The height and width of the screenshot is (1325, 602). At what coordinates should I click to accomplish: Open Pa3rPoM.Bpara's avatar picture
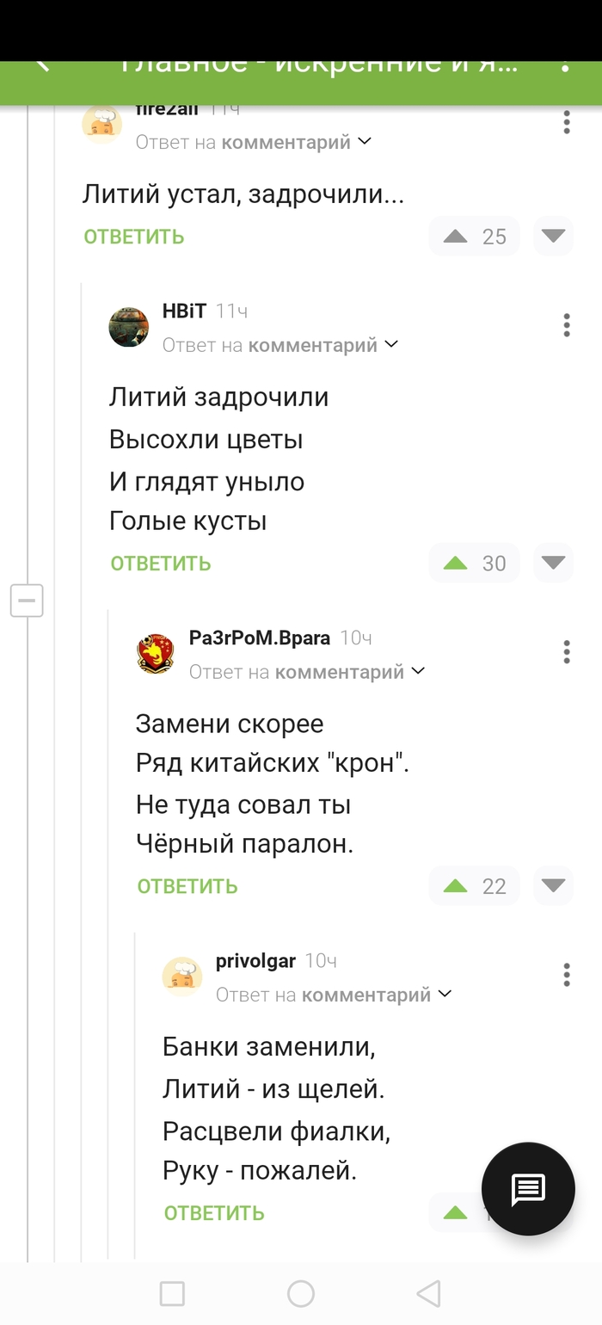pyautogui.click(x=155, y=652)
